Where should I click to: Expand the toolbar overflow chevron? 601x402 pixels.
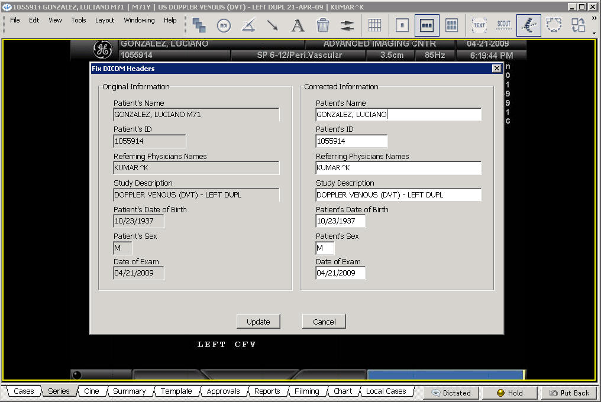tap(594, 19)
